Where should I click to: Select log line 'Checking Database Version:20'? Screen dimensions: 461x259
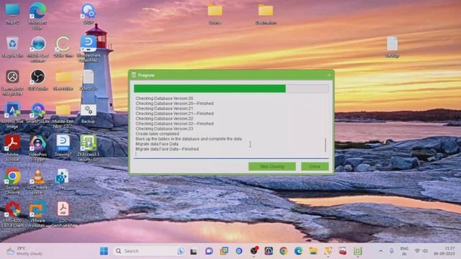[x=164, y=99]
